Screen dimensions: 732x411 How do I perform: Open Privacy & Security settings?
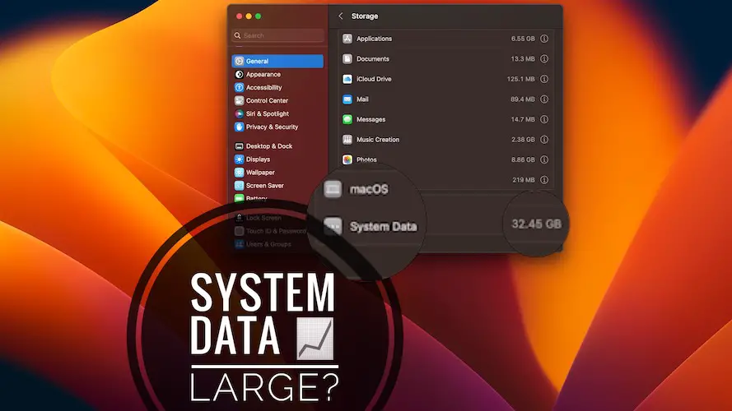(x=272, y=127)
